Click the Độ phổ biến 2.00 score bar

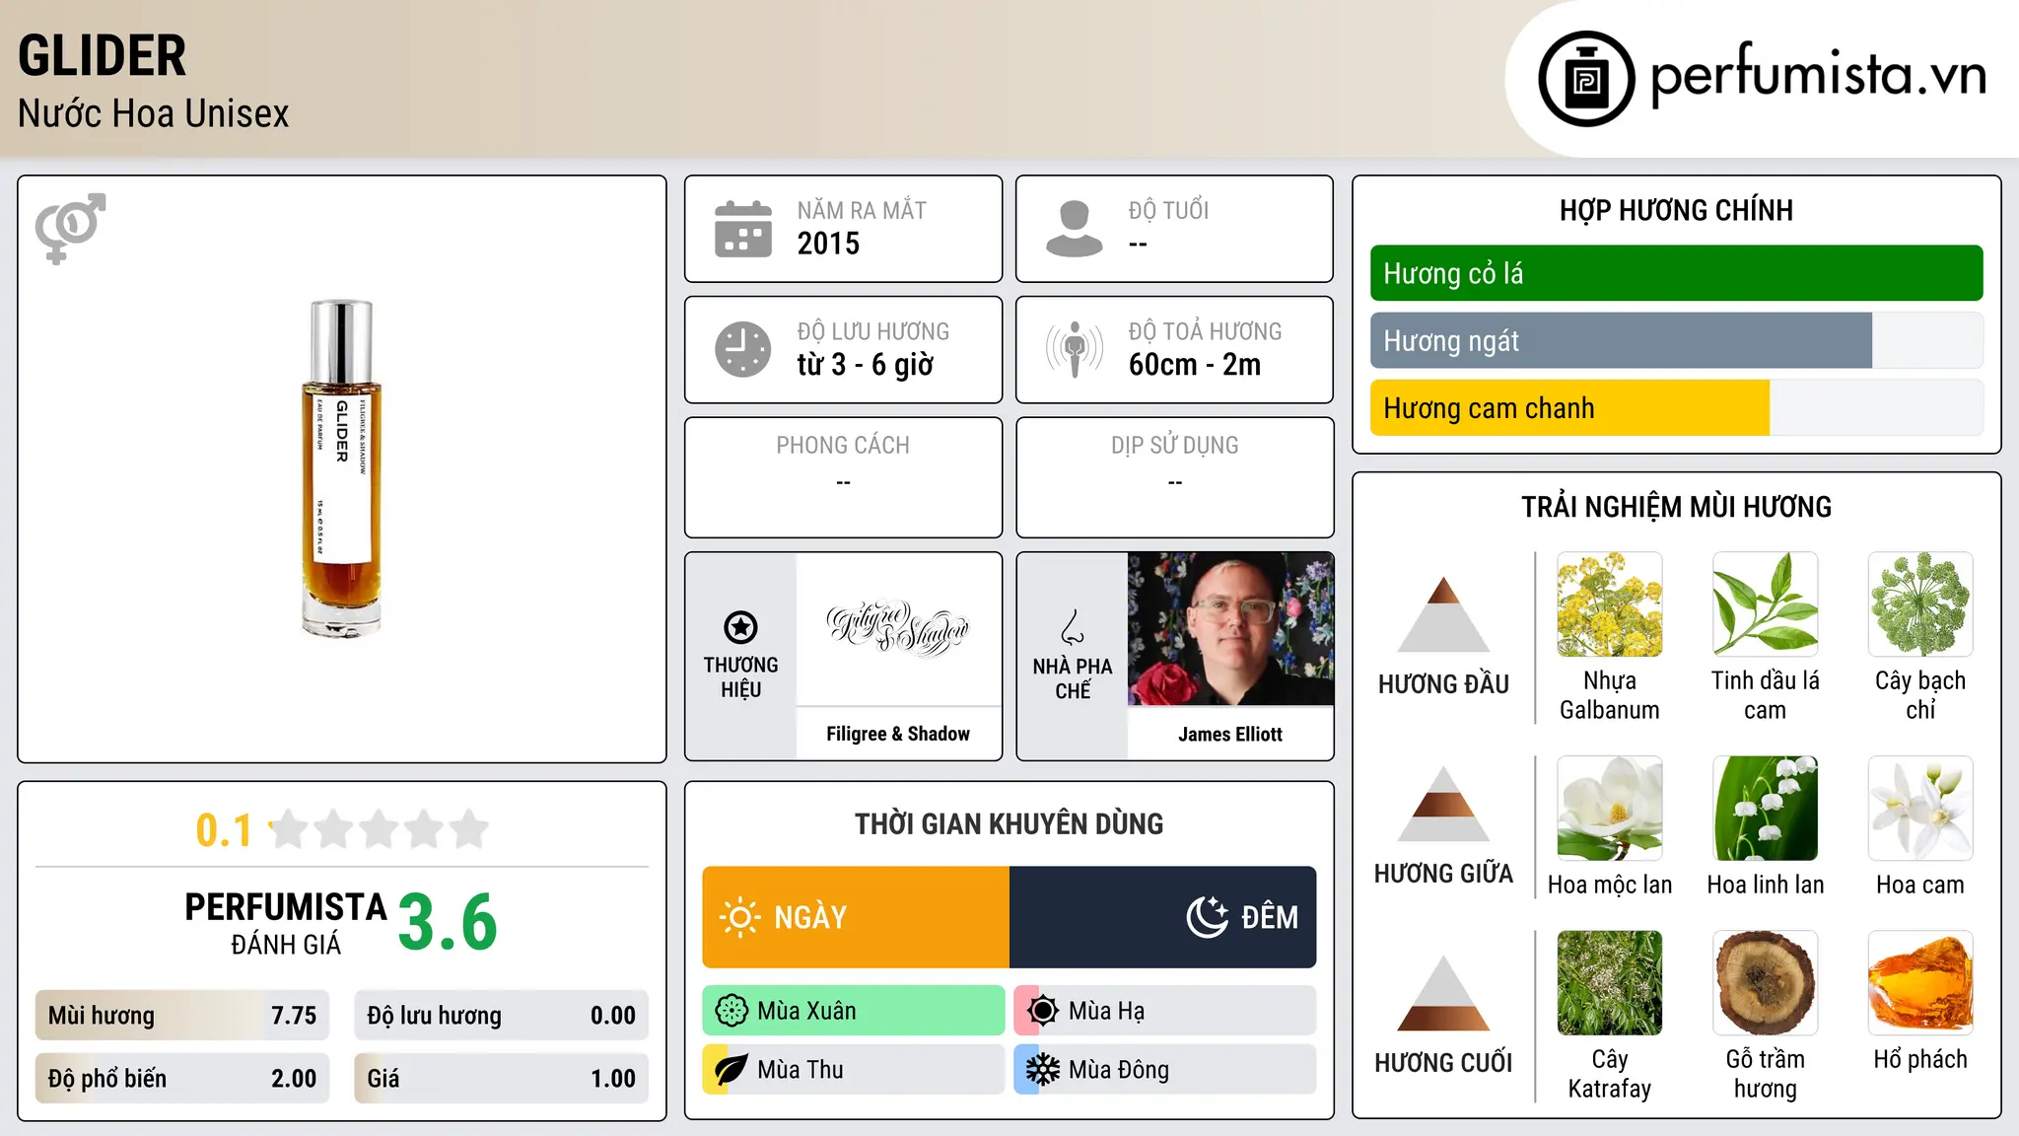[182, 1079]
